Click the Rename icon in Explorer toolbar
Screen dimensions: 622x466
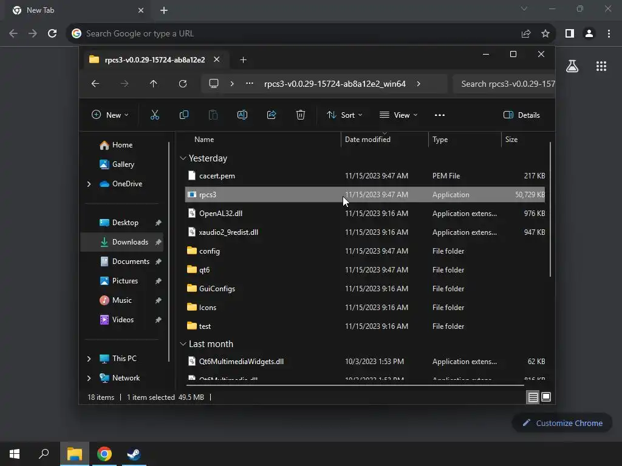point(242,115)
